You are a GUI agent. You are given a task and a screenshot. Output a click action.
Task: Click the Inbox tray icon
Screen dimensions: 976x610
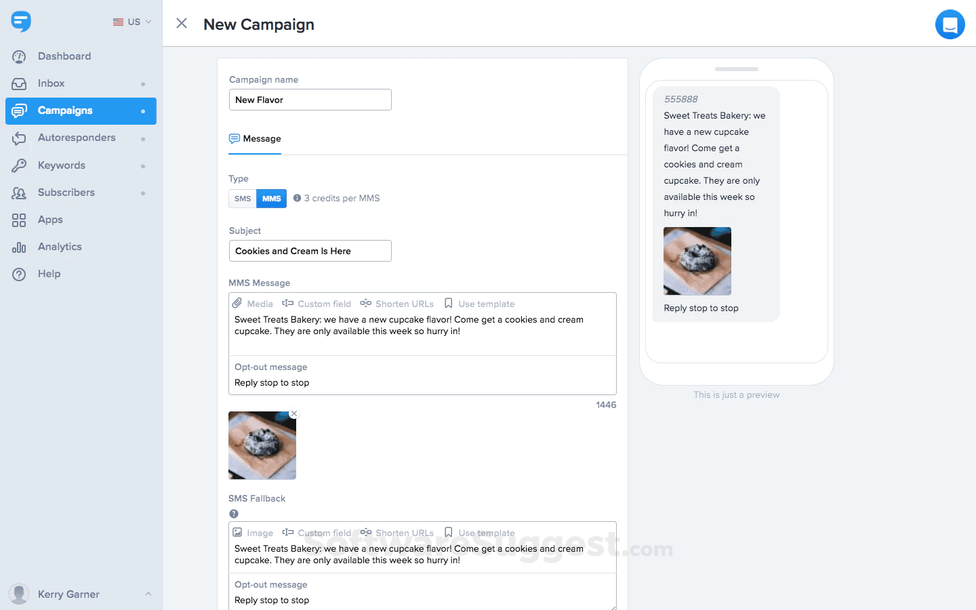[x=19, y=84]
